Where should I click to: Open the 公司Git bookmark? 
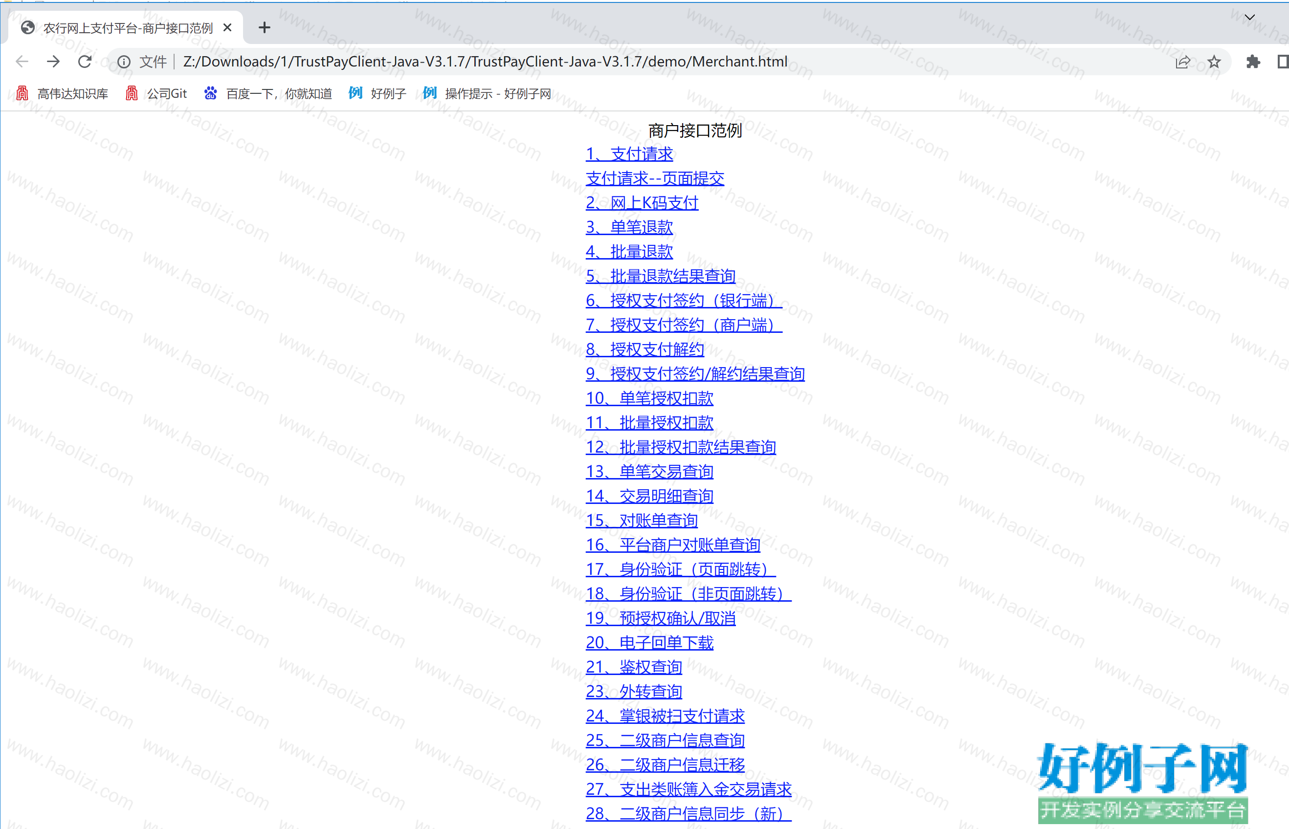(156, 94)
